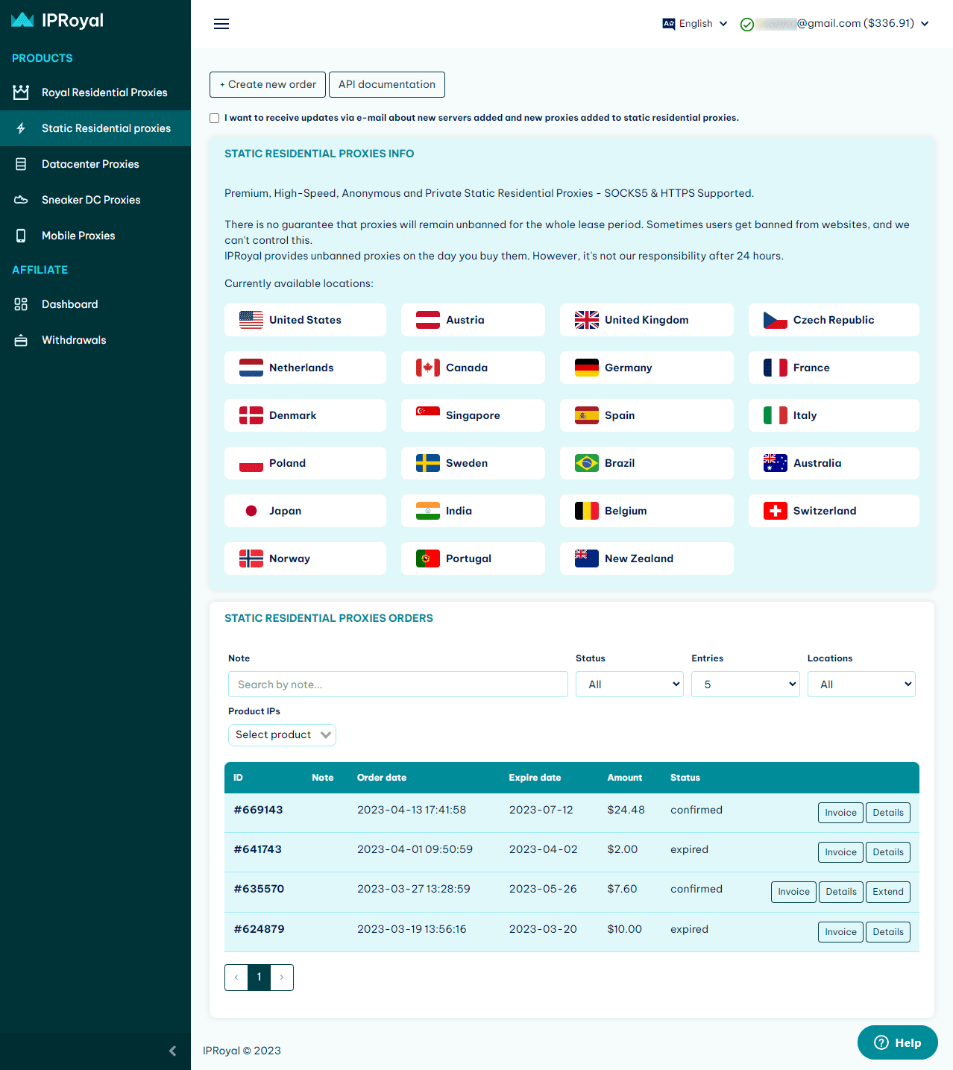This screenshot has width=953, height=1070.
Task: Click the Canada flag icon
Action: [428, 368]
